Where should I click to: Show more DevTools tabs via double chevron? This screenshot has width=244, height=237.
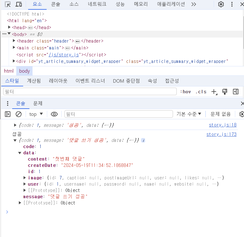click(x=194, y=4)
